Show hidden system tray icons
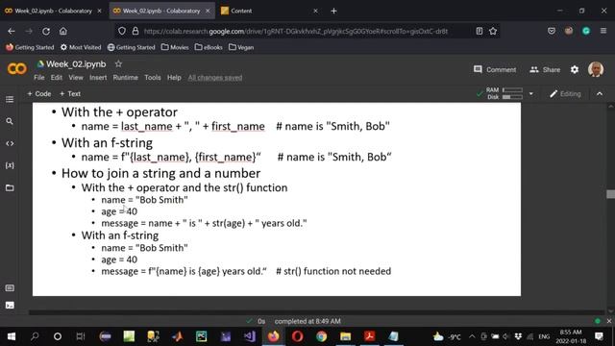Image resolution: width=615 pixels, height=346 pixels. coord(472,336)
